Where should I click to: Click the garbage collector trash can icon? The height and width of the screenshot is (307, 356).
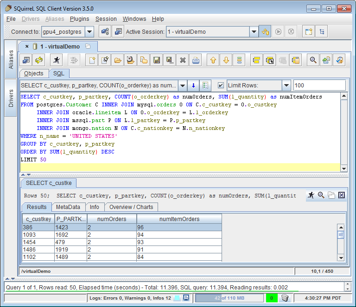tap(285, 298)
